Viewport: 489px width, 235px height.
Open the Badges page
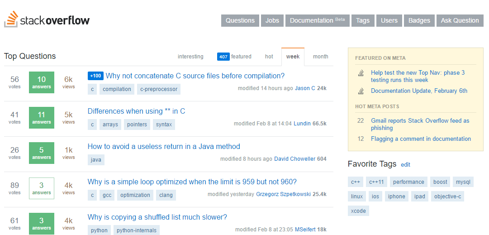tap(419, 20)
